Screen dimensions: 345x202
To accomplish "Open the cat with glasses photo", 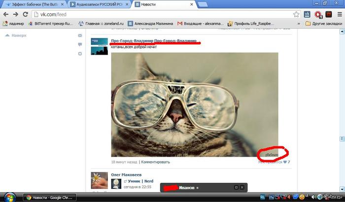I will click(194, 103).
